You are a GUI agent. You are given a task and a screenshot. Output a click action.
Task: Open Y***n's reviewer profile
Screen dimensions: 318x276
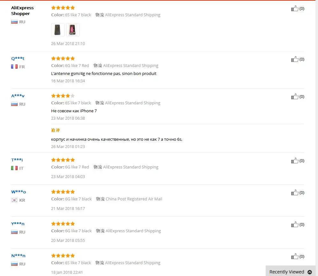(x=18, y=224)
